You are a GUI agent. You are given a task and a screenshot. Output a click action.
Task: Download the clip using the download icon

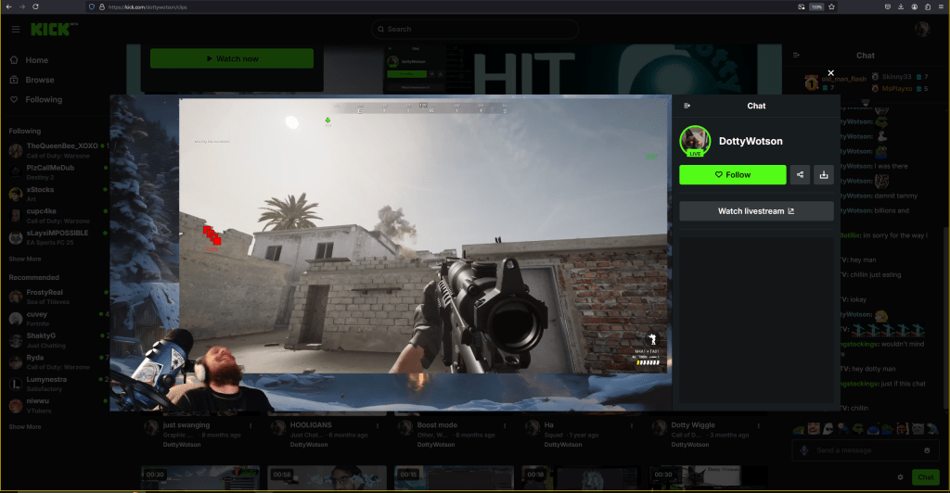824,175
